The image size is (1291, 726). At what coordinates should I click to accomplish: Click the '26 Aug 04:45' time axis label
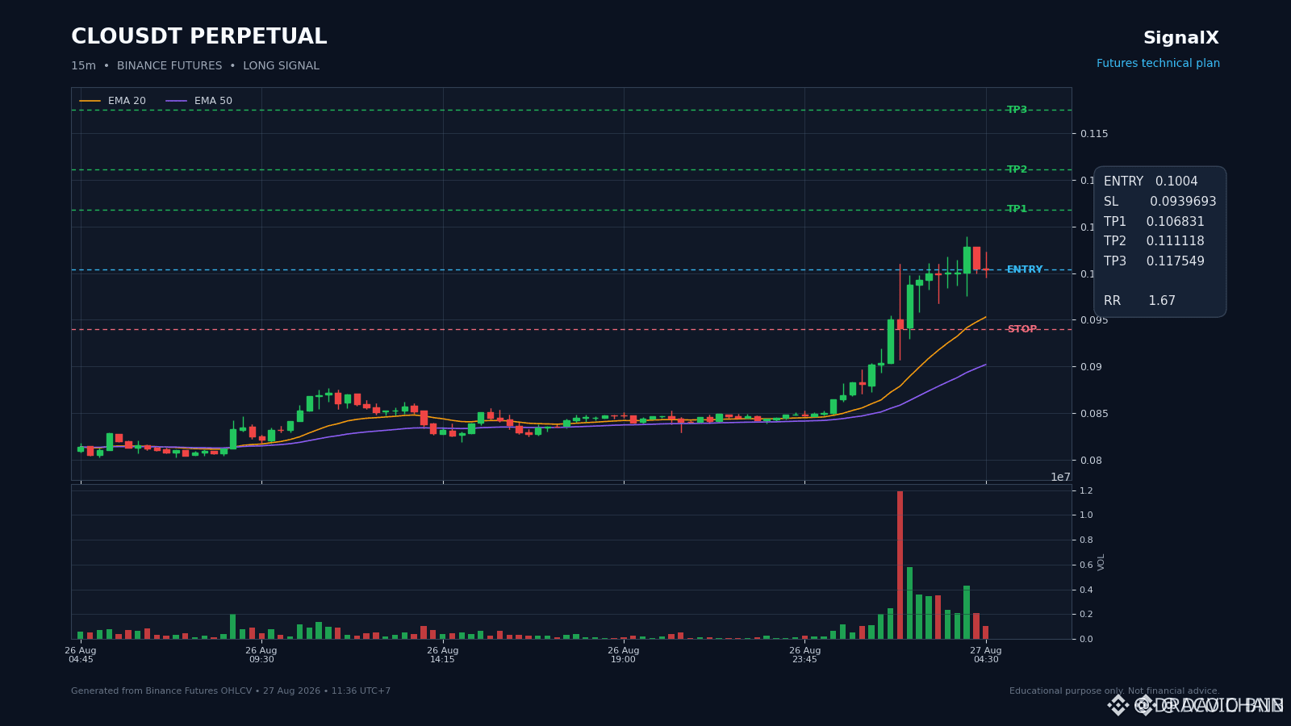pyautogui.click(x=81, y=655)
